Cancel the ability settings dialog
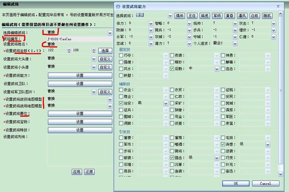 [x=266, y=184]
